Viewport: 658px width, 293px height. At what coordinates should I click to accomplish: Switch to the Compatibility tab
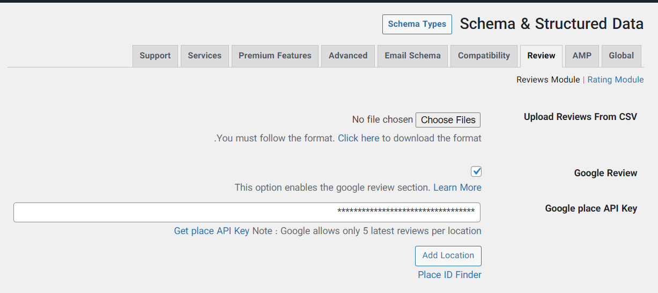[484, 56]
